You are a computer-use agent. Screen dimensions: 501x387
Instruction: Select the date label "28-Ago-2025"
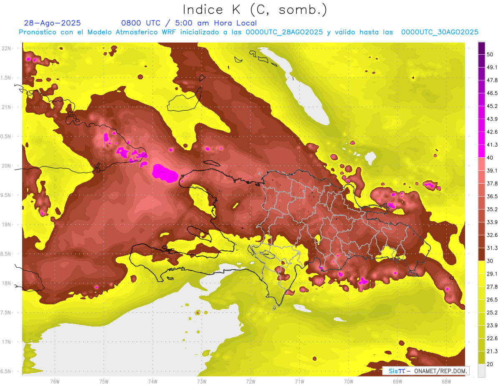(53, 23)
